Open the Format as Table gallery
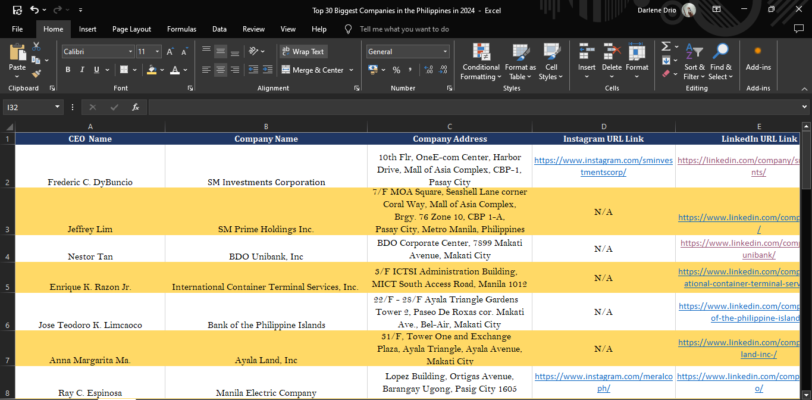This screenshot has width=812, height=400. (x=521, y=61)
